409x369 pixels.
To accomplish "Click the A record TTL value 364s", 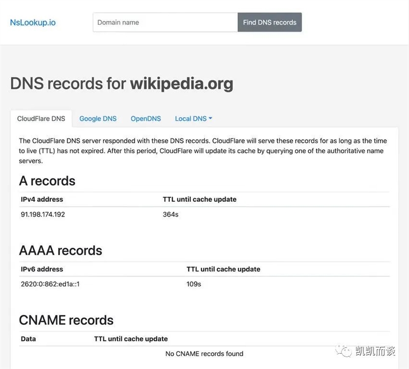I will pyautogui.click(x=171, y=214).
